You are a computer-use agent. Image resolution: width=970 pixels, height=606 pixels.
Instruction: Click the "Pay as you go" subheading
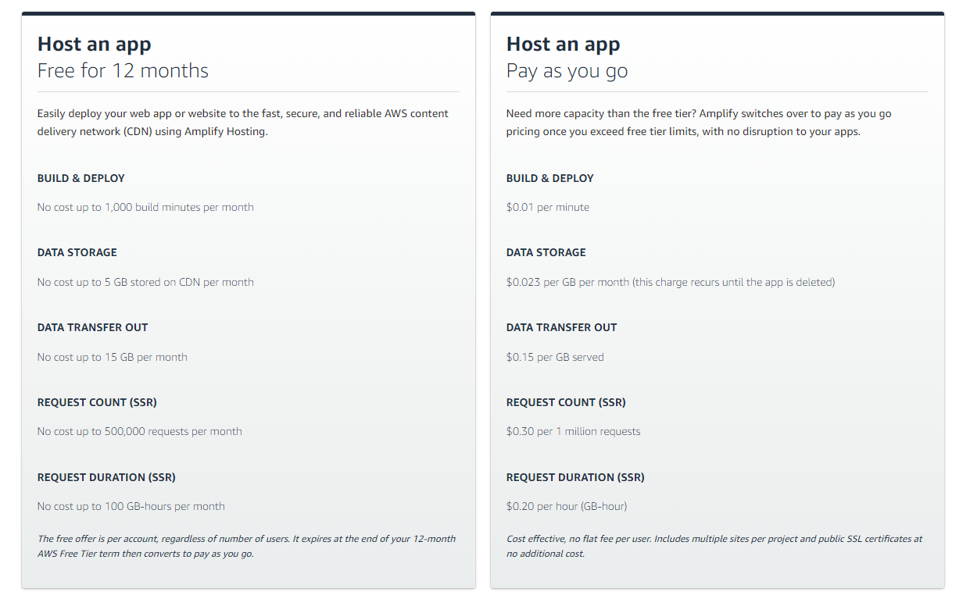coord(567,71)
